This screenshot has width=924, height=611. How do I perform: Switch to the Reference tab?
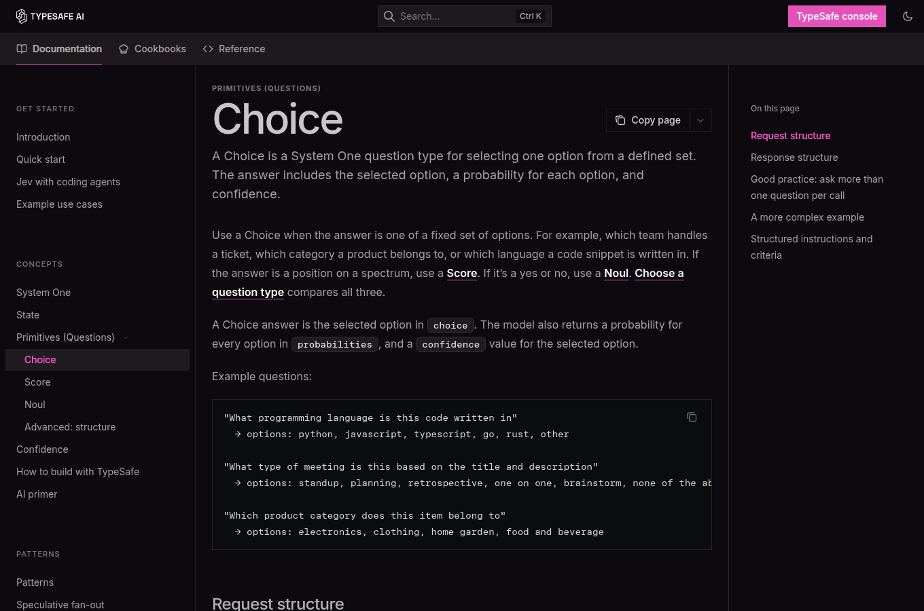[x=234, y=49]
